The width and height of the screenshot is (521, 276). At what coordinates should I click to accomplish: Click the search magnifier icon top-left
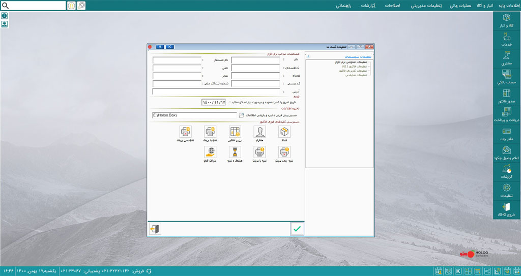coord(5,6)
